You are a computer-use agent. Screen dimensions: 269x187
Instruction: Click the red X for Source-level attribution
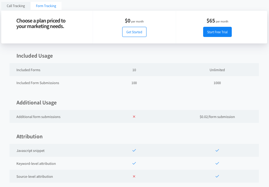click(x=134, y=176)
